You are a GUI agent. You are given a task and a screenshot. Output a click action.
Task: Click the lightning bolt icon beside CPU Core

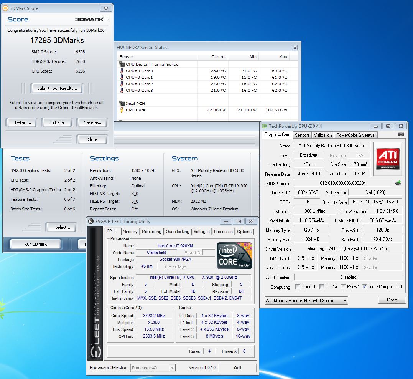point(122,110)
